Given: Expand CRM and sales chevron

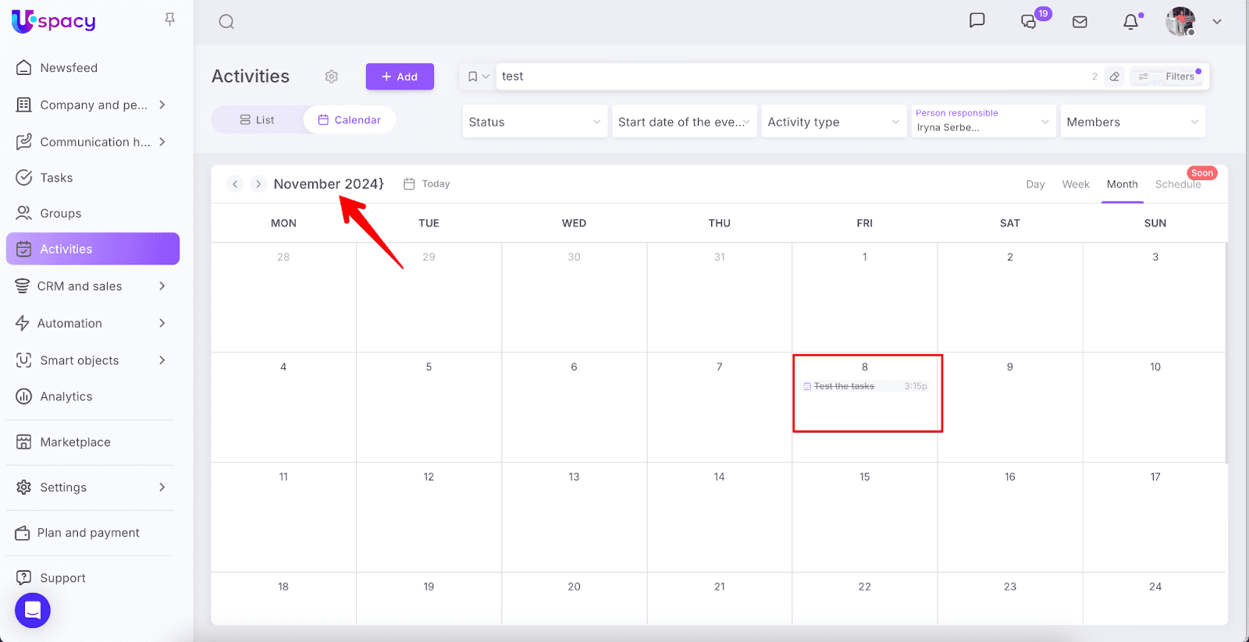Looking at the screenshot, I should coord(162,286).
